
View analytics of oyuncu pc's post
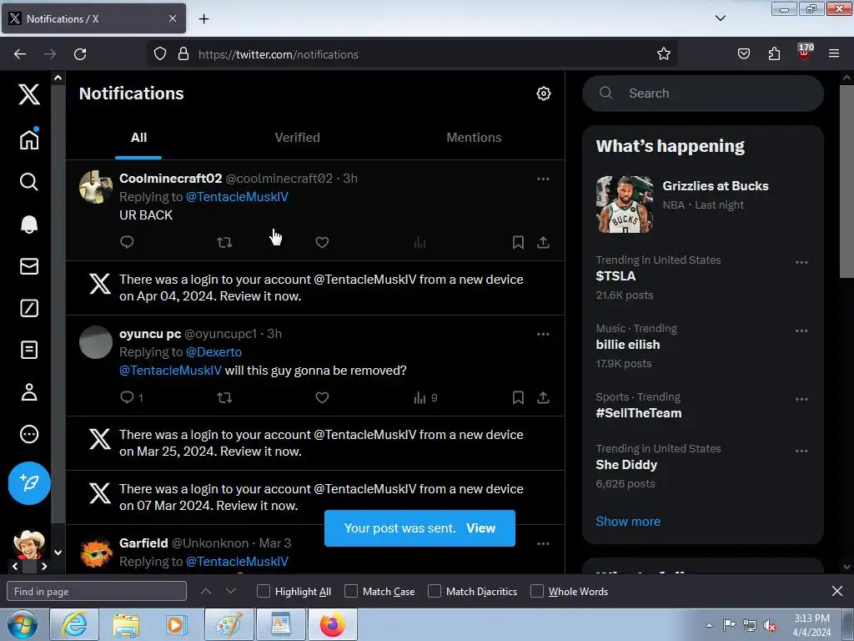point(425,397)
